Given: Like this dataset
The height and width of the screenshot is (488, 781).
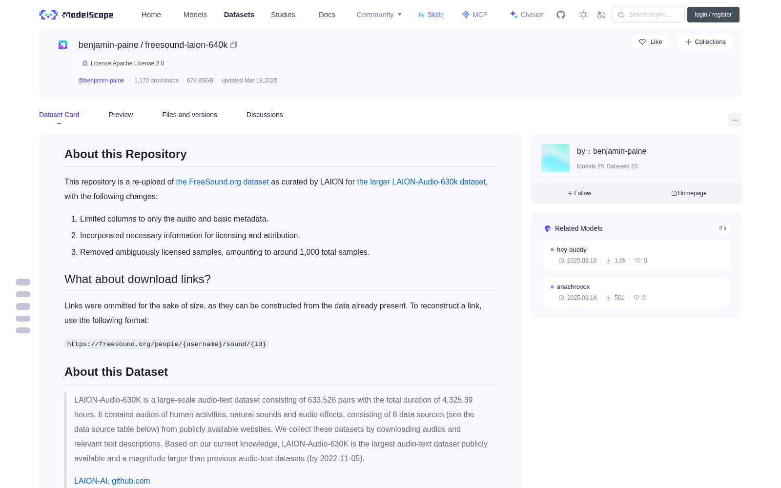Looking at the screenshot, I should pyautogui.click(x=650, y=42).
